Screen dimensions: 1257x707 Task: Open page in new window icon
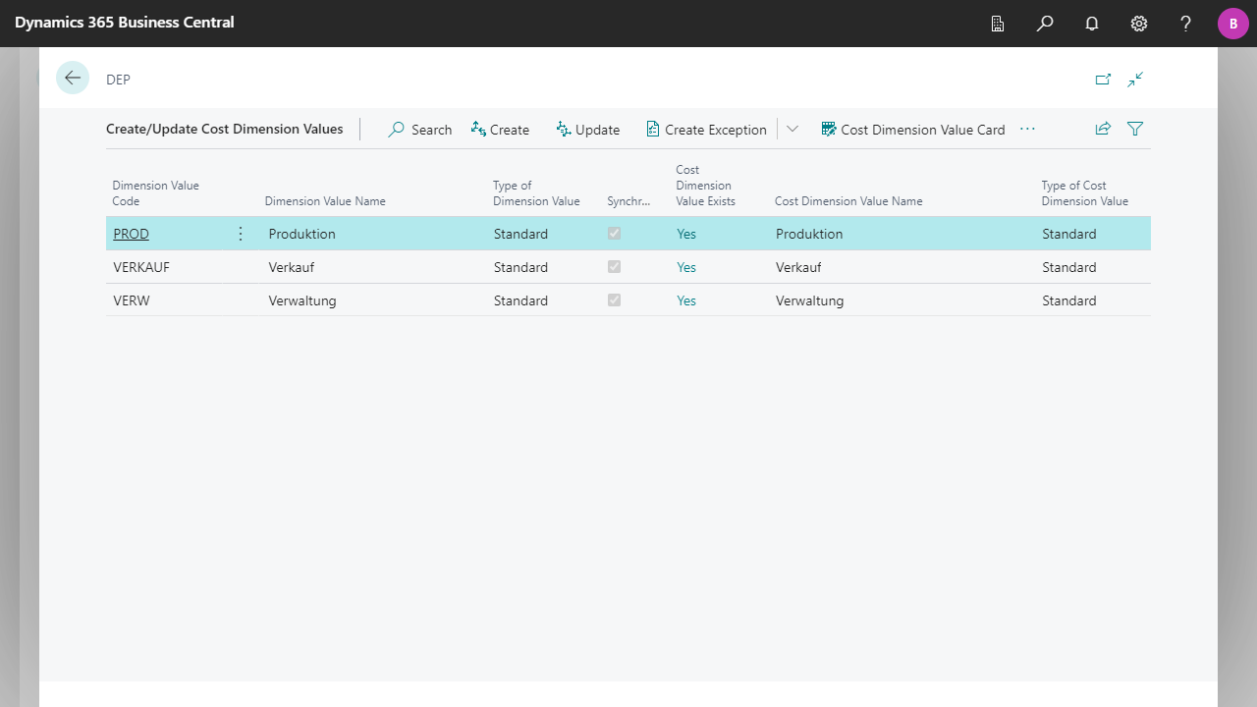pyautogui.click(x=1103, y=80)
